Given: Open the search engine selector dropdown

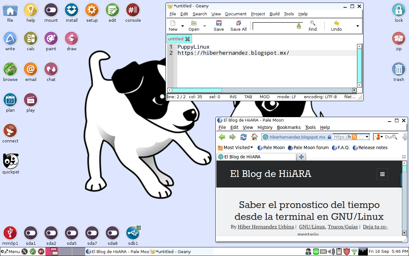Looking at the screenshot, I should (379, 137).
